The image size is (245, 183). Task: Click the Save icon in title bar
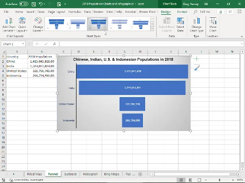(33, 4)
